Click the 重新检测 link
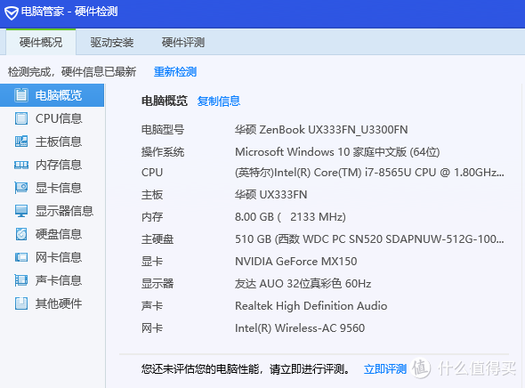Image resolution: width=525 pixels, height=388 pixels. [x=175, y=72]
